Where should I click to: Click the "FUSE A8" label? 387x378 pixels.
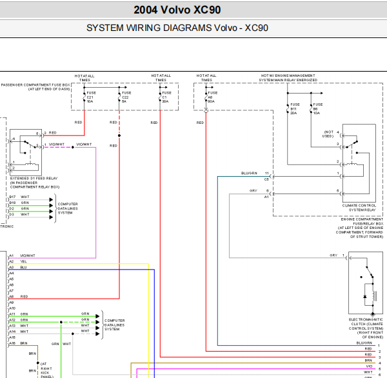pyautogui.click(x=212, y=97)
